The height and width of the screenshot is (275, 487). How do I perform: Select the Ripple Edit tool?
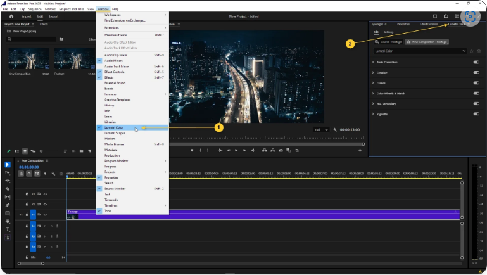[8, 181]
